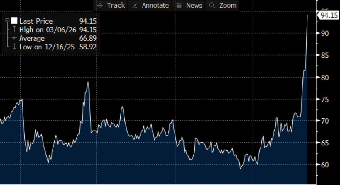
Task: Click the Average marker icon in legend
Action: point(13,38)
